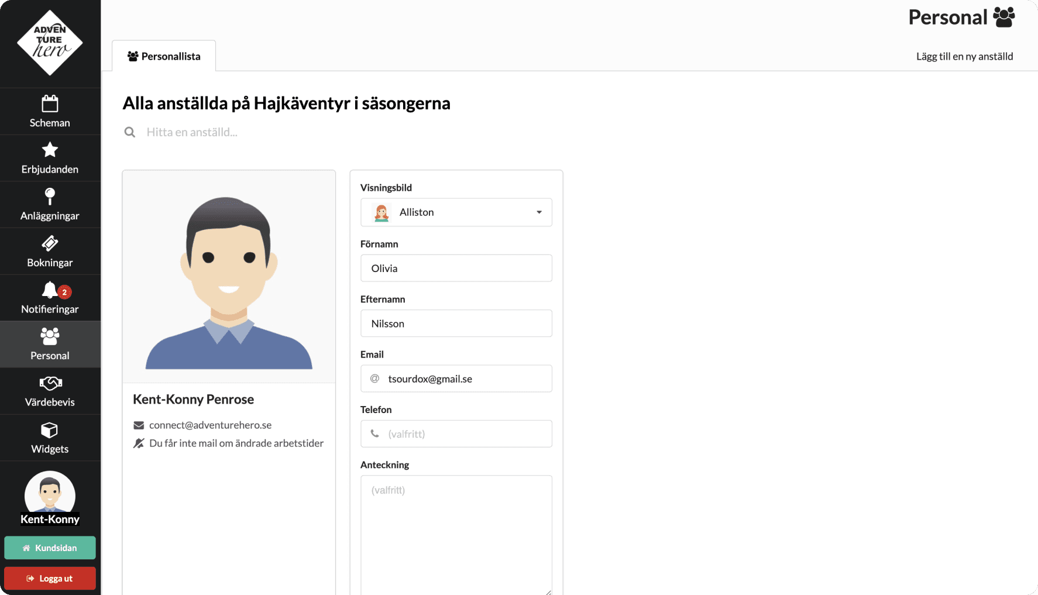Click the Erbjudanden star icon

coord(50,150)
